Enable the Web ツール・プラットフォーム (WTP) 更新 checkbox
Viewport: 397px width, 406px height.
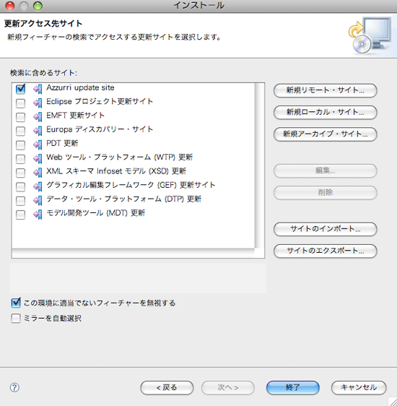[20, 159]
